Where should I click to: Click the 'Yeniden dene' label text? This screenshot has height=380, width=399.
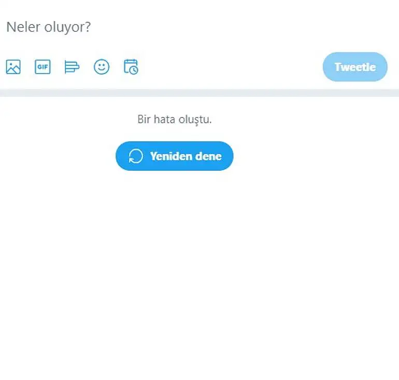(186, 156)
